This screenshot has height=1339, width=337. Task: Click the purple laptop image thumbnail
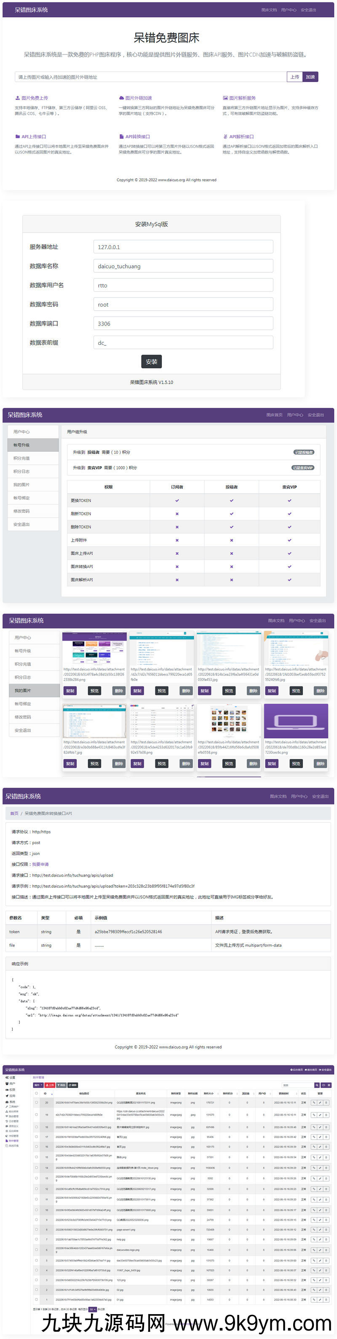tap(296, 721)
